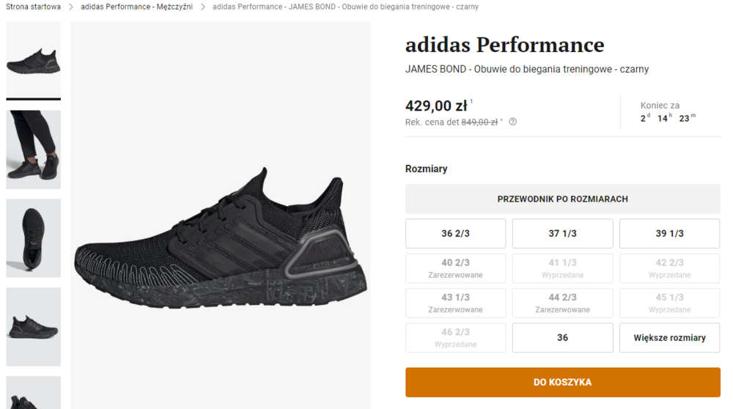Show first side-view shoe thumbnail
The width and height of the screenshot is (733, 409).
34,60
